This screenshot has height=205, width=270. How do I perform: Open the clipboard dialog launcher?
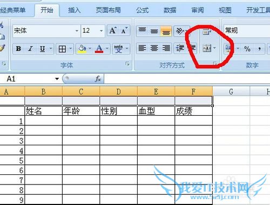[x=4, y=63]
